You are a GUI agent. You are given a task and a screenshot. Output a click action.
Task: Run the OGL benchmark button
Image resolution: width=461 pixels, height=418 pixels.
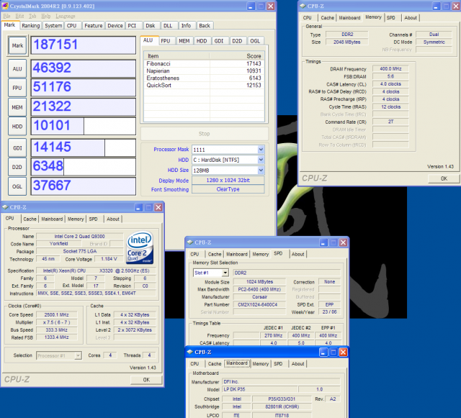tap(17, 186)
